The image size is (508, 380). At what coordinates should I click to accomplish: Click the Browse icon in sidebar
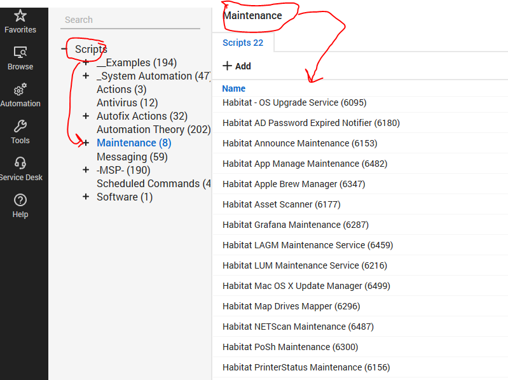pos(20,53)
